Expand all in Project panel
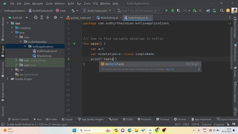 coord(42,17)
